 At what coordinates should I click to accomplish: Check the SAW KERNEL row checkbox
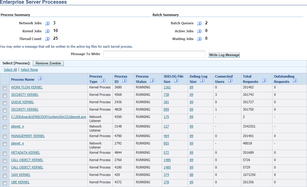[5, 176]
